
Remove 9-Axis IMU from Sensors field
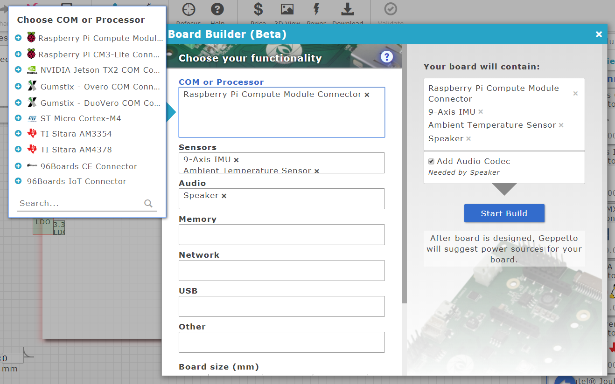pos(236,160)
